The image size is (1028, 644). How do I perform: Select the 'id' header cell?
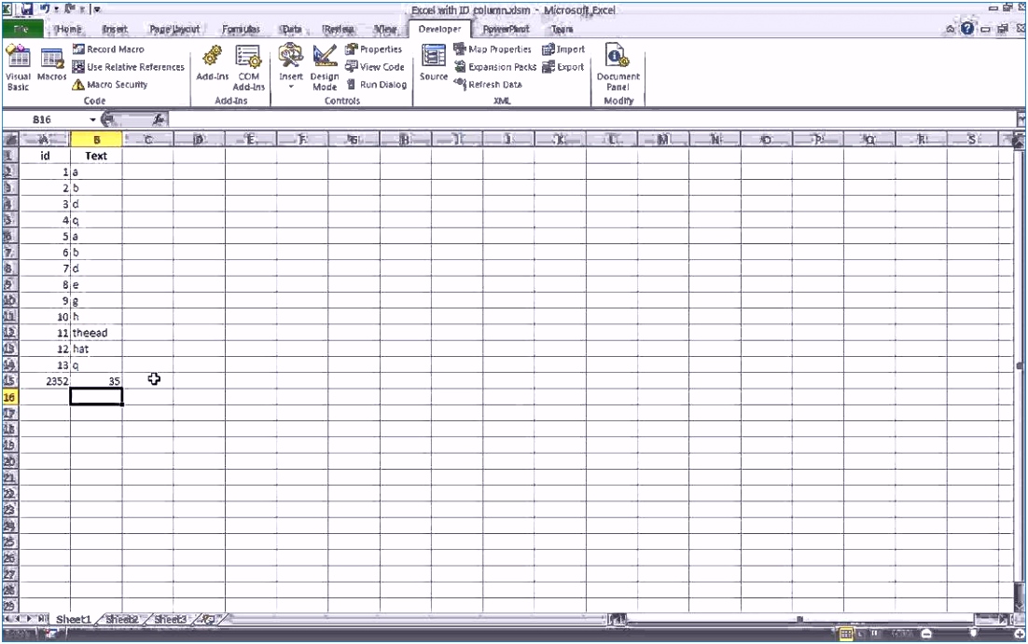pyautogui.click(x=45, y=156)
